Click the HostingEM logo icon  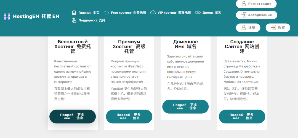(x=7, y=17)
